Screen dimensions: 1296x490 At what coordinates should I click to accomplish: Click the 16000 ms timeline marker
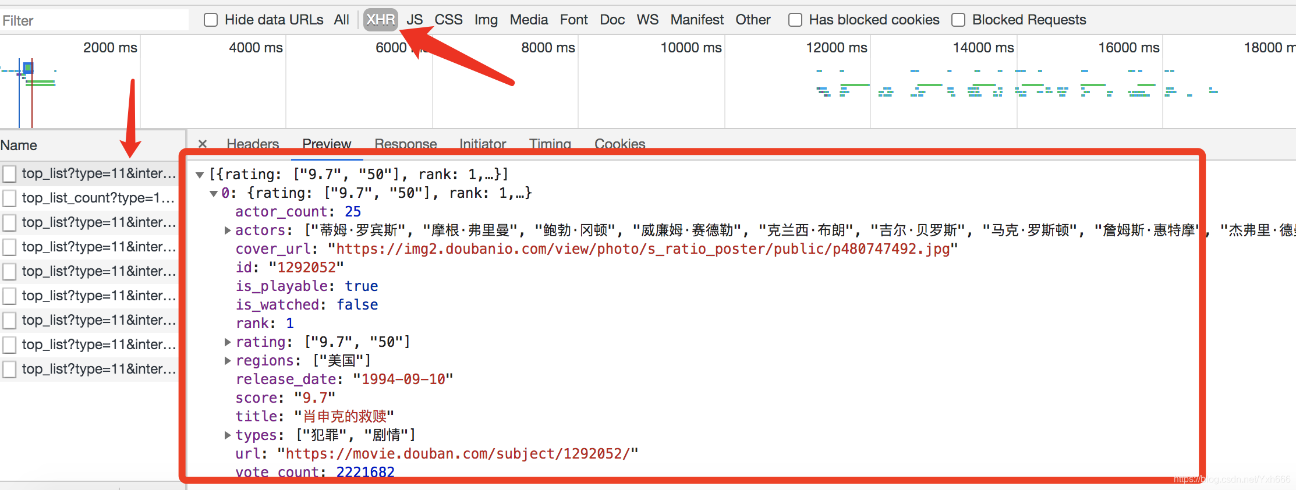(x=1129, y=48)
